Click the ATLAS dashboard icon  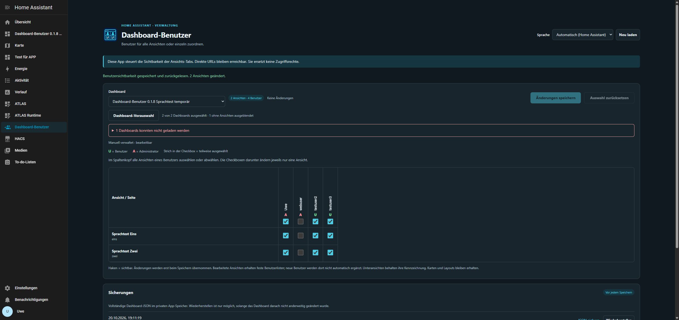[x=7, y=104]
